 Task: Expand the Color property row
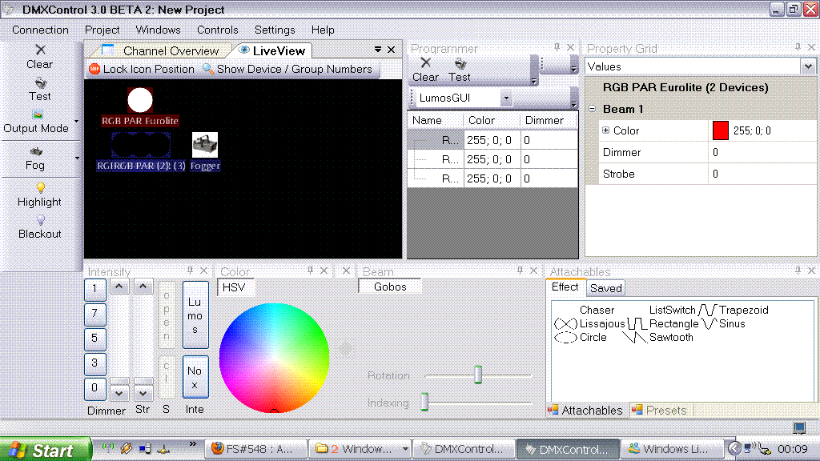click(x=606, y=130)
